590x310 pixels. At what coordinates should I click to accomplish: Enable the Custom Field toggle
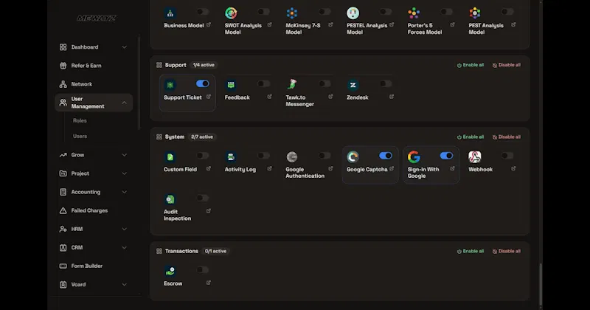tap(202, 156)
